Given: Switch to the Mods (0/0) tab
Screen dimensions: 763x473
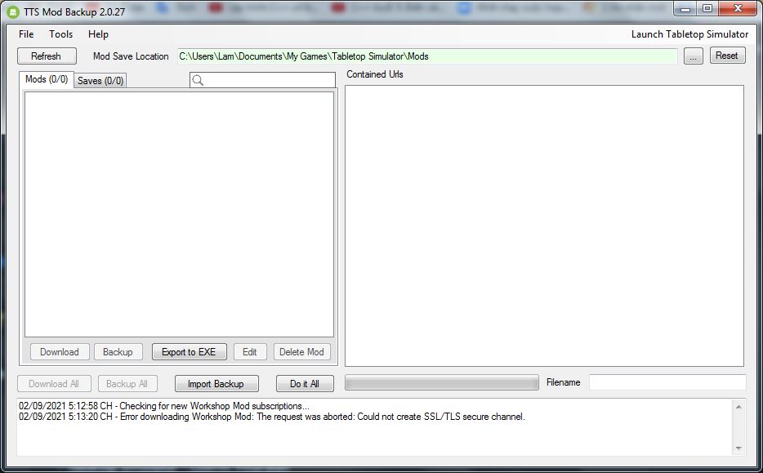Looking at the screenshot, I should click(47, 79).
